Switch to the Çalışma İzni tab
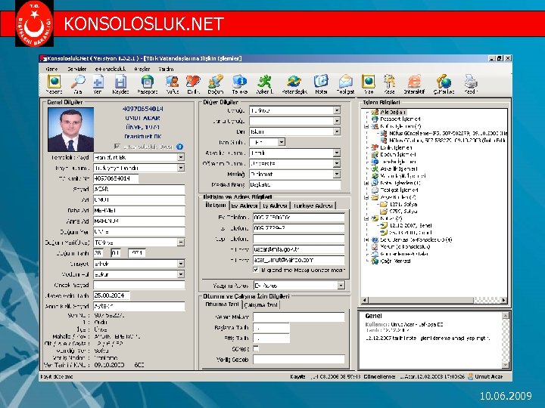The height and width of the screenshot is (408, 545). 260,305
